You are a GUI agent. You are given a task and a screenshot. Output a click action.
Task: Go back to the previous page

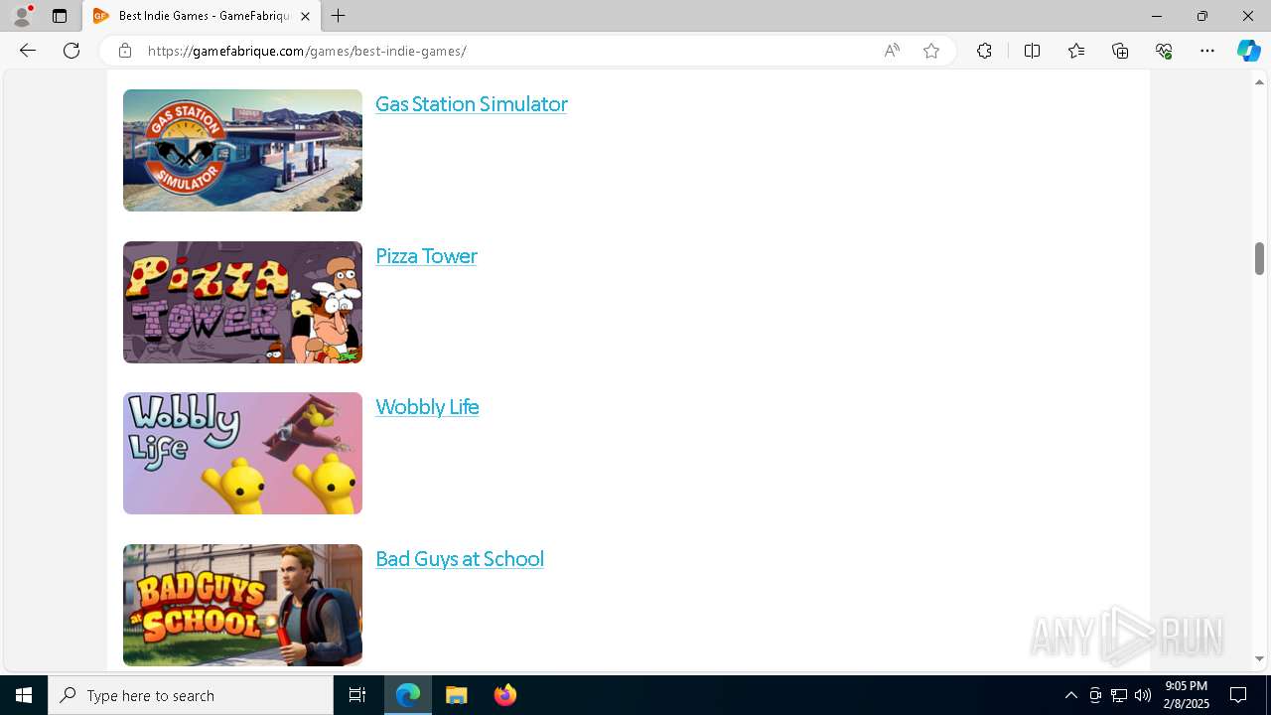pyautogui.click(x=28, y=51)
